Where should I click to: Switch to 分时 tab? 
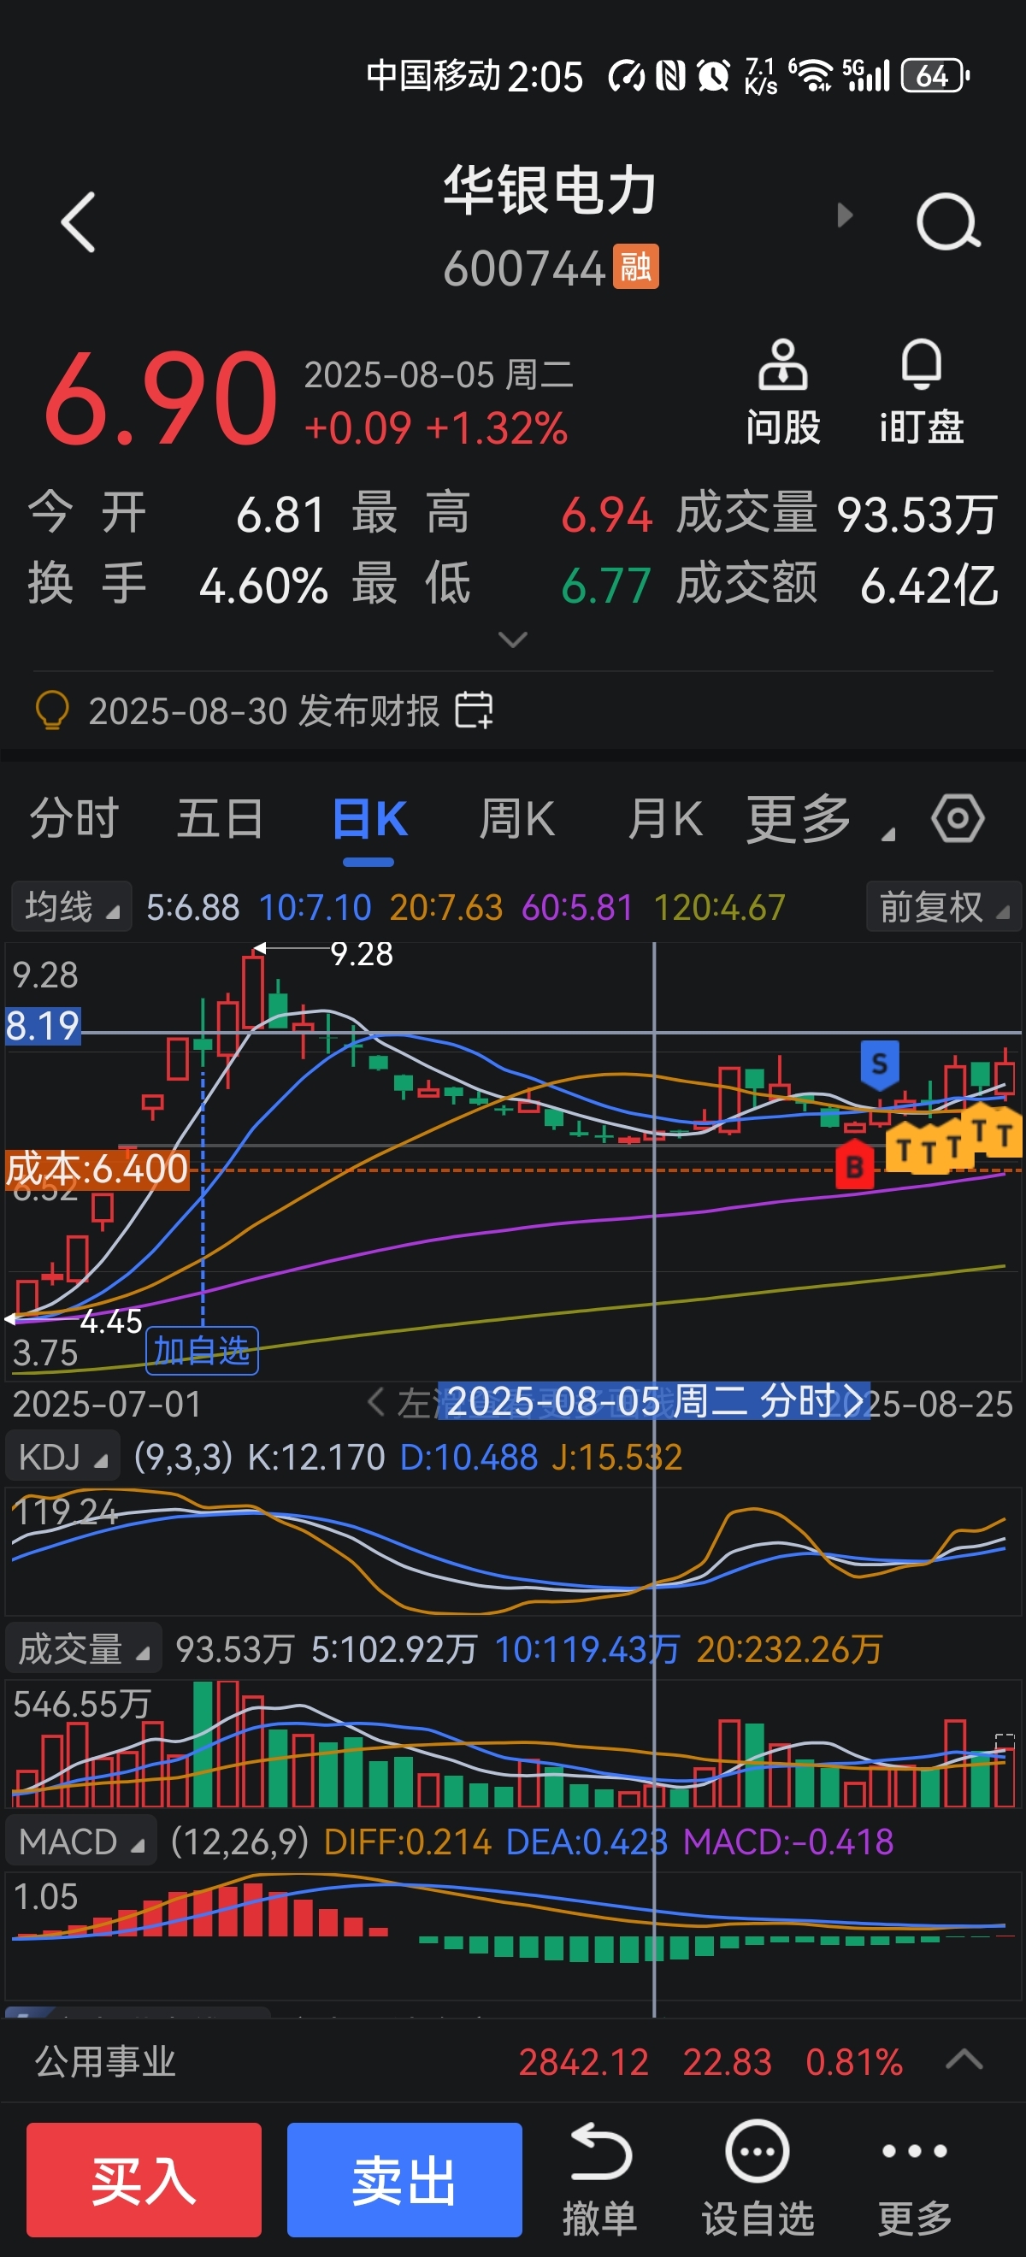pyautogui.click(x=74, y=819)
